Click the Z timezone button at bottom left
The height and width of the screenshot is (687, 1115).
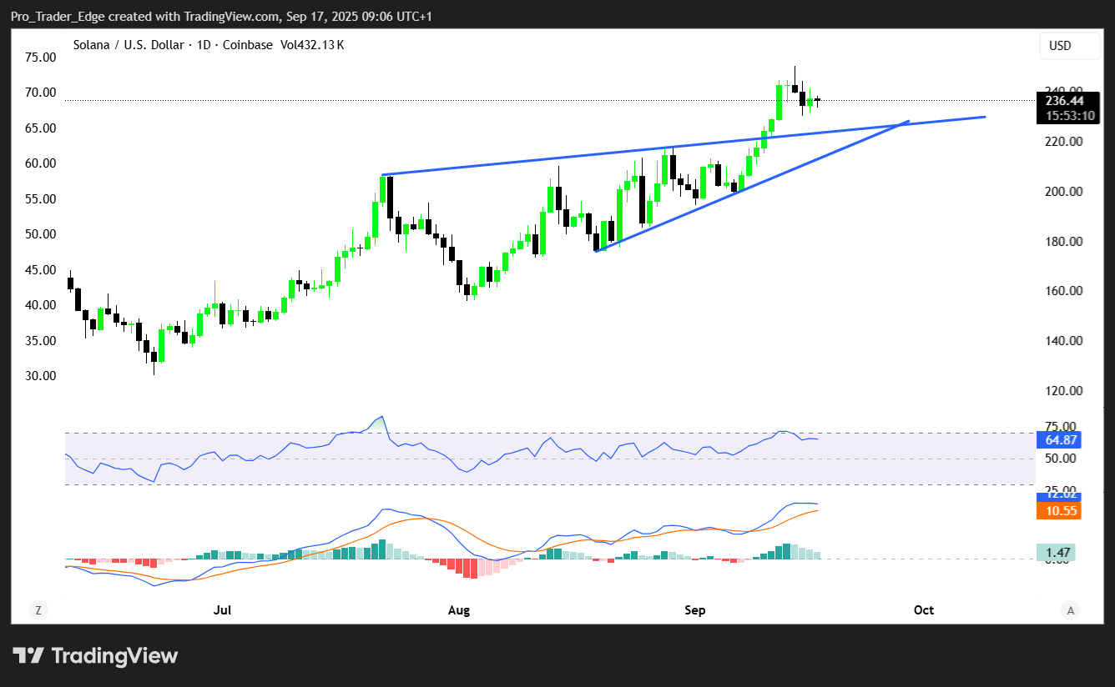click(x=38, y=610)
